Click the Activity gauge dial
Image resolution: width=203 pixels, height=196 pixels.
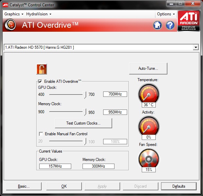(149, 126)
